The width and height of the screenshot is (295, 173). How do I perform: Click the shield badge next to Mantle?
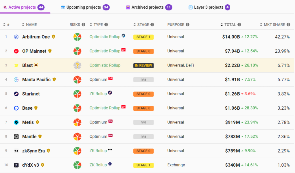(40, 136)
